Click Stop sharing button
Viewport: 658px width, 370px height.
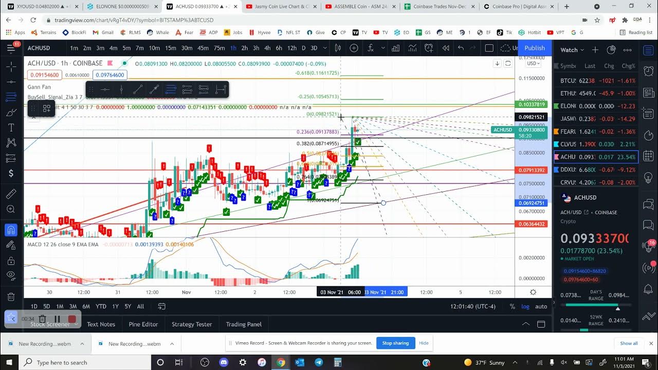[395, 343]
